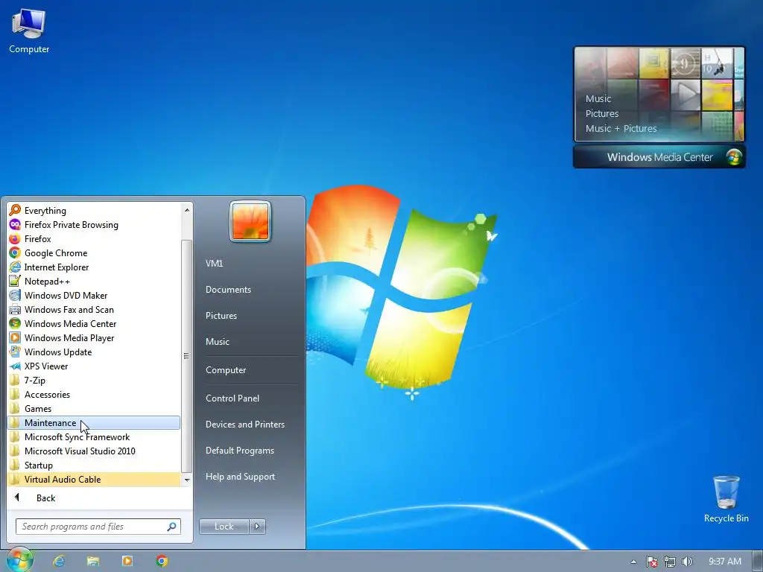Screen dimensions: 763x572
Task: Click the volume speaker tray icon
Action: point(687,562)
